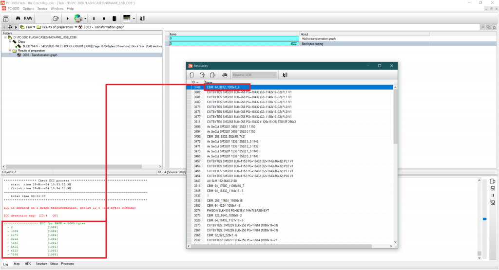Image resolution: width=499 pixels, height=270 pixels.
Task: Sort resources by the ID column header
Action: click(193, 82)
